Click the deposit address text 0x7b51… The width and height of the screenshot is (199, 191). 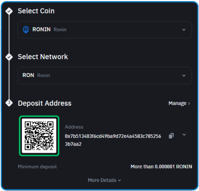(113, 140)
